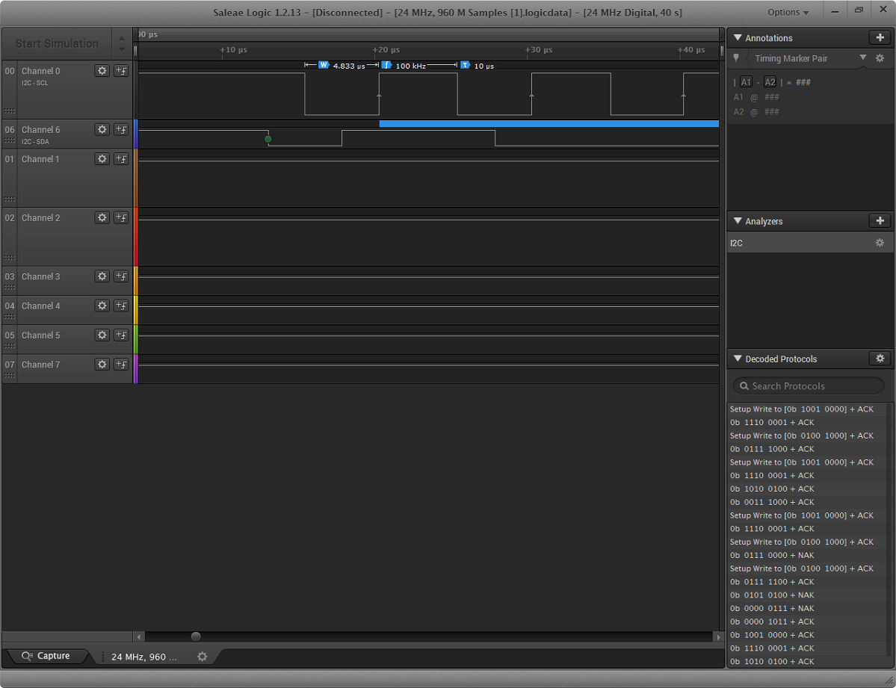This screenshot has width=896, height=688.
Task: Click the Search Protocols input field
Action: (x=809, y=386)
